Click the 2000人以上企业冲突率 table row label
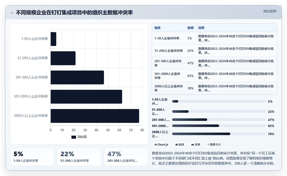This screenshot has height=176, width=287. coord(169,88)
